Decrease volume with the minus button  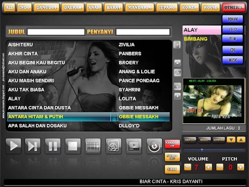(x=188, y=167)
